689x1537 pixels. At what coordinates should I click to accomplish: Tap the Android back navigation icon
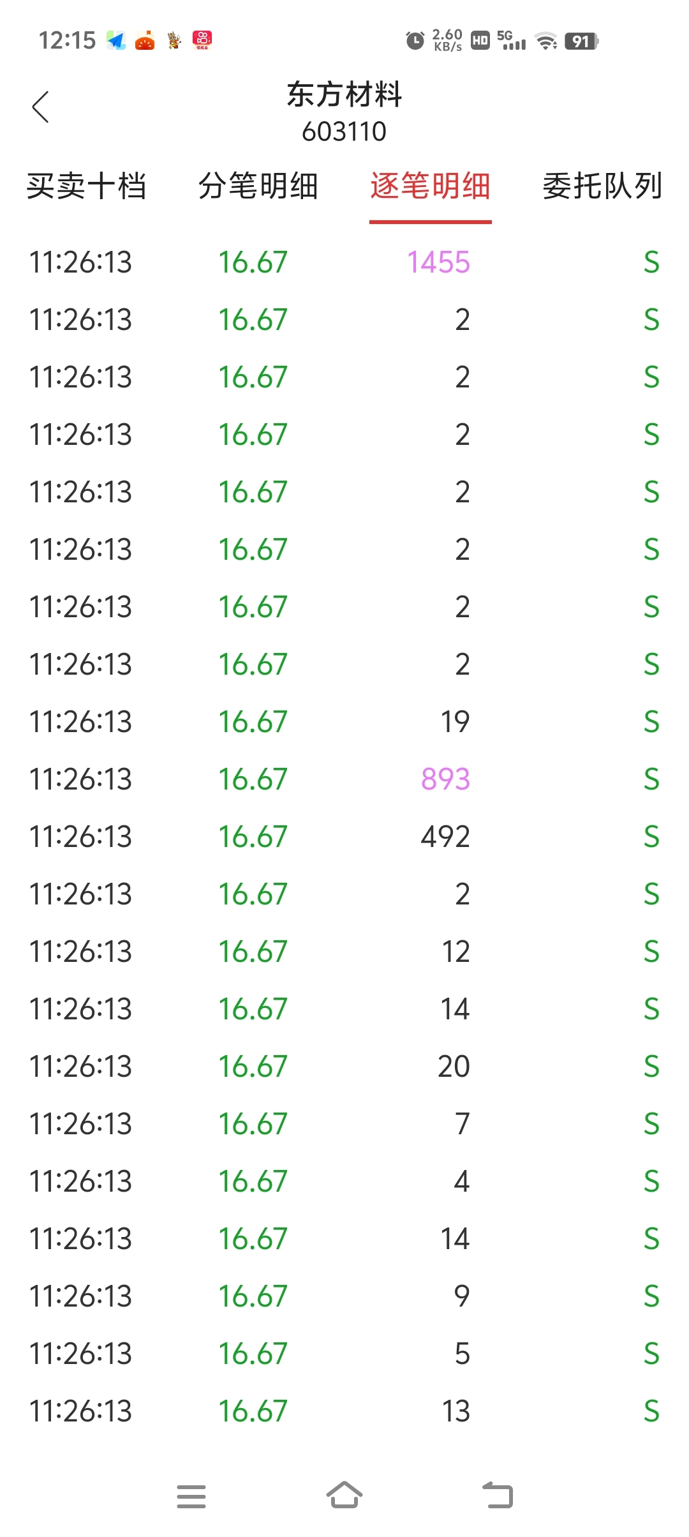(x=498, y=1495)
